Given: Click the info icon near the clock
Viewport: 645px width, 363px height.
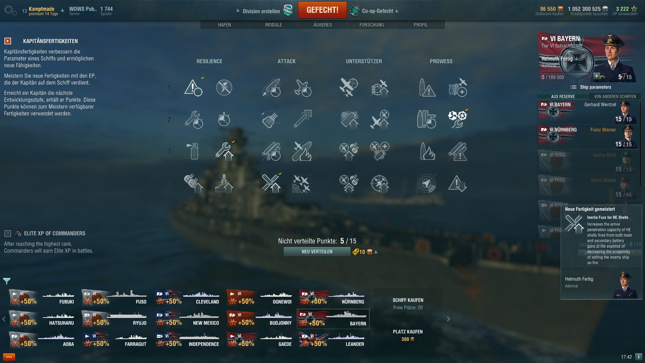Looking at the screenshot, I should click(x=639, y=357).
